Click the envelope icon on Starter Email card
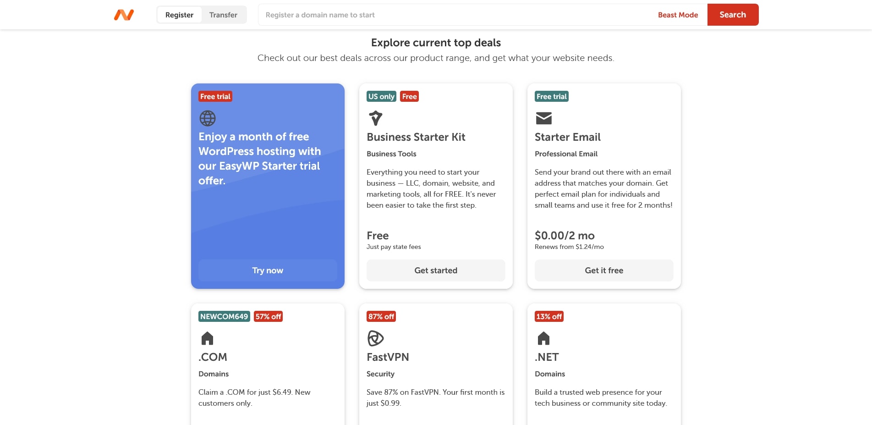Viewport: 872px width, 425px height. (544, 118)
